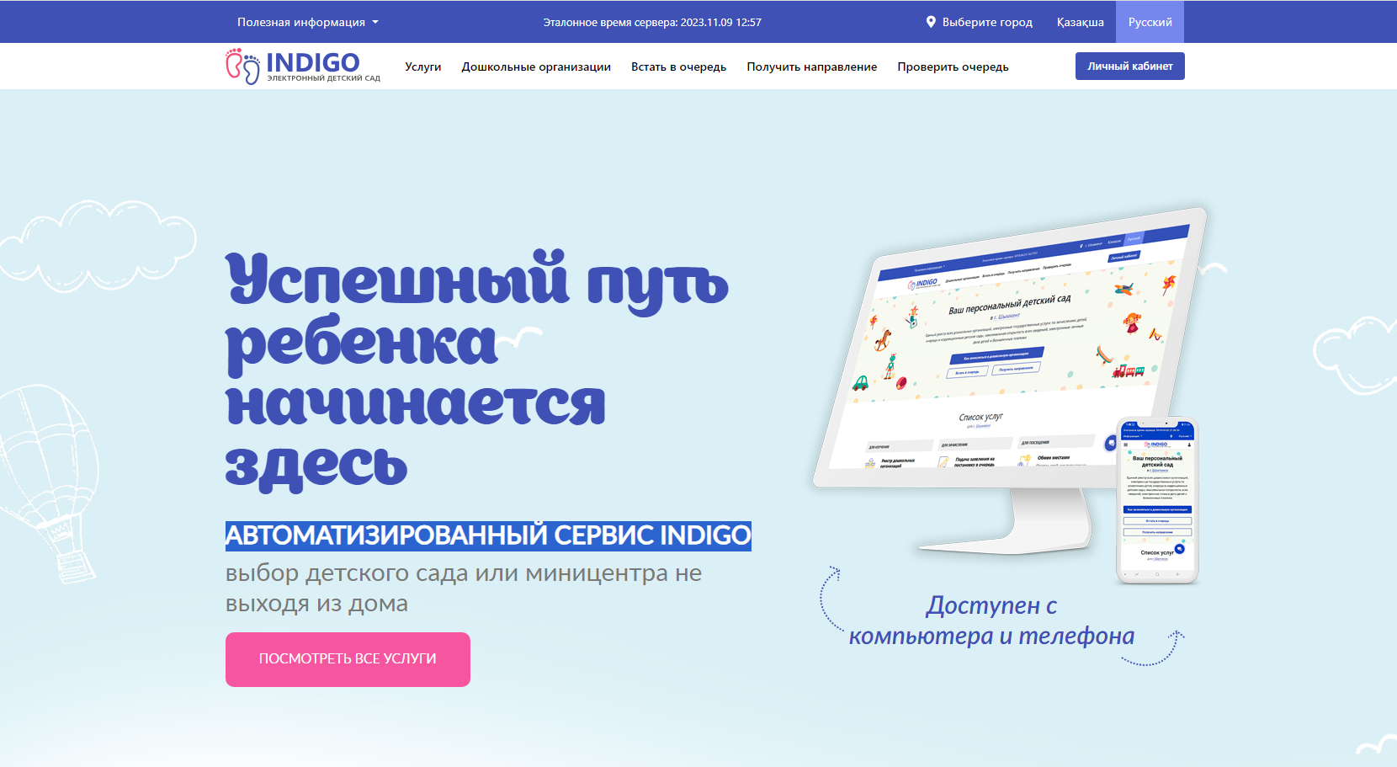Click the выбор детского сада subtitle text
The height and width of the screenshot is (767, 1397).
point(464,588)
